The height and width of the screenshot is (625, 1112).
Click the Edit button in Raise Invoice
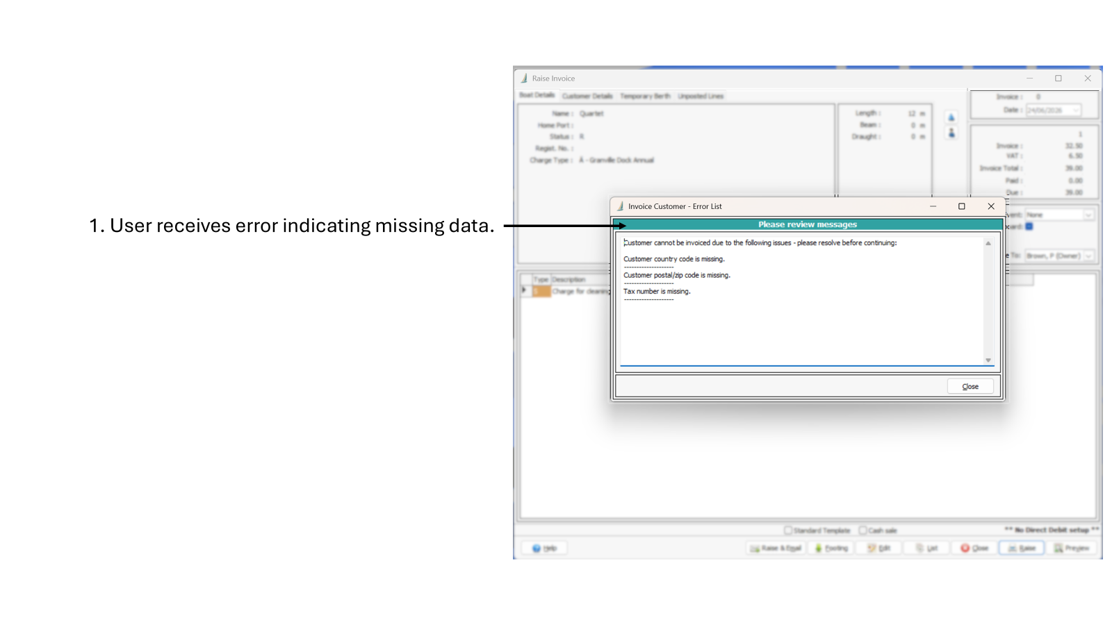coord(879,548)
